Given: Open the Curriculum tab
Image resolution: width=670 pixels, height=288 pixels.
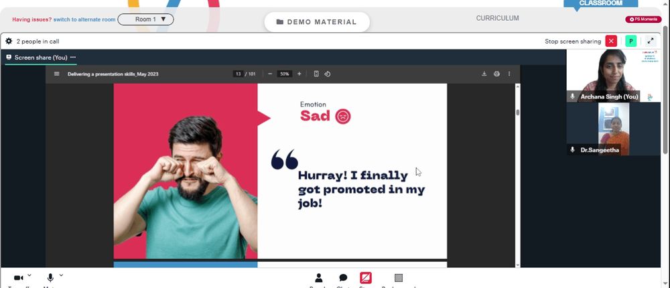Looking at the screenshot, I should click(x=497, y=18).
